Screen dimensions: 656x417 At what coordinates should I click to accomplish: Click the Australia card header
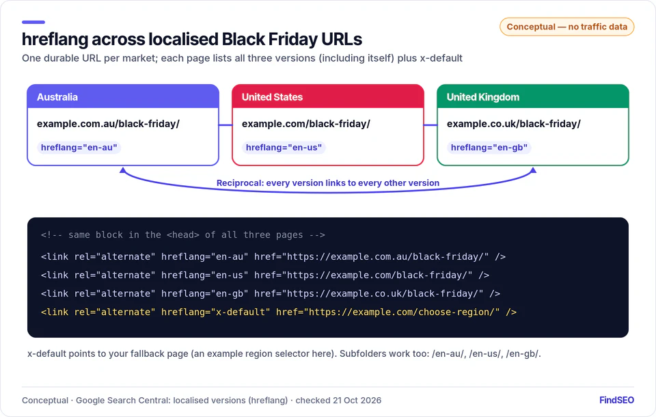point(123,96)
